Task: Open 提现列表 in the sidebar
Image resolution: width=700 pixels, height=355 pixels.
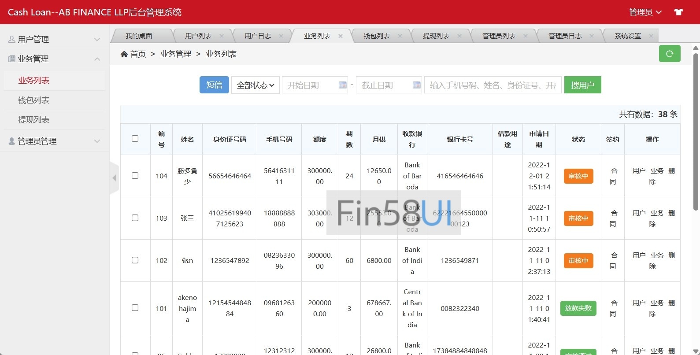Action: click(x=34, y=120)
